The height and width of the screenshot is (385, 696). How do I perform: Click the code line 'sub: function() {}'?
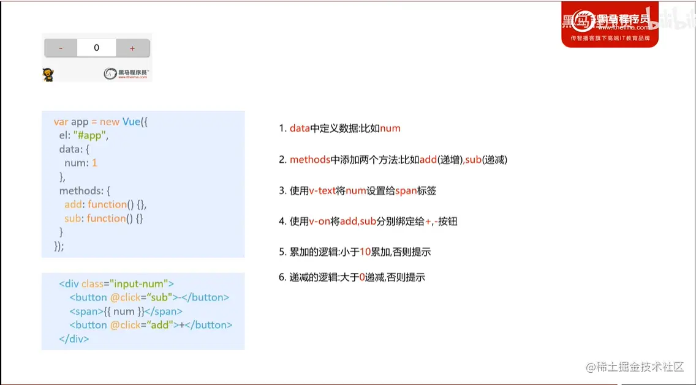(104, 219)
